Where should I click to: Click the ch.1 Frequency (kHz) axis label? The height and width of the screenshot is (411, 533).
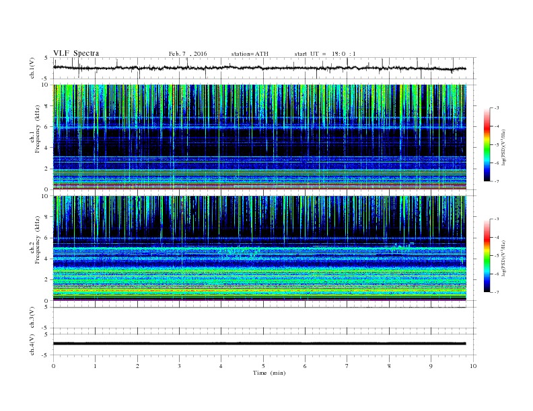tap(35, 129)
